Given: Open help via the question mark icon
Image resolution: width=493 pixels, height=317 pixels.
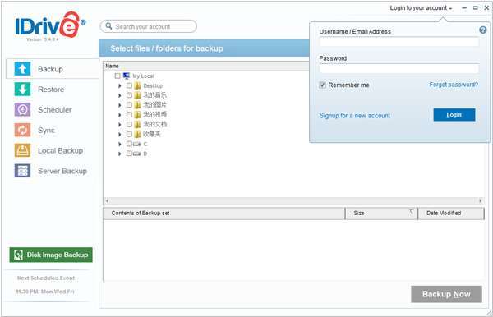Looking at the screenshot, I should (x=483, y=30).
